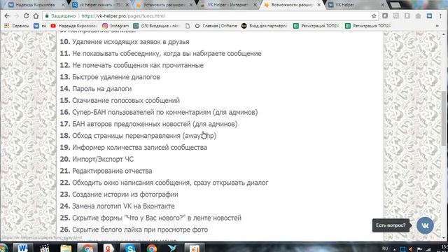
Task: Click the RU language indicator
Action: 385,248
